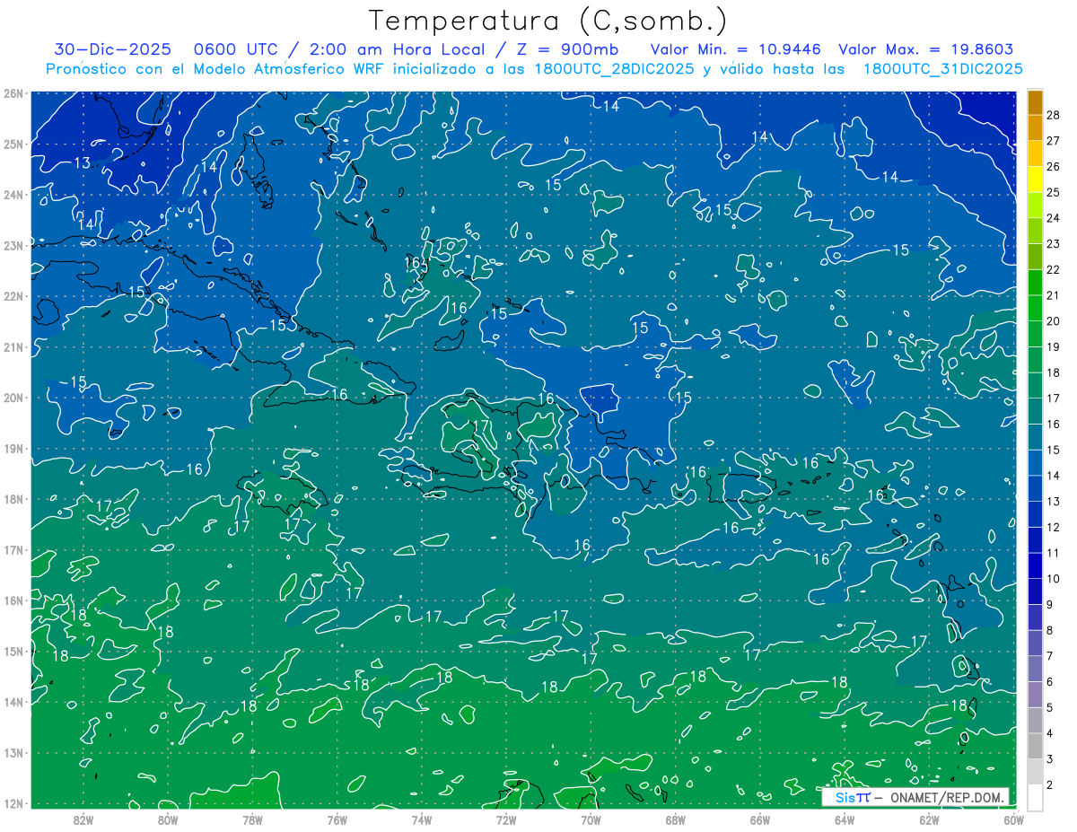Click latitude axis label "15N"

13,652
